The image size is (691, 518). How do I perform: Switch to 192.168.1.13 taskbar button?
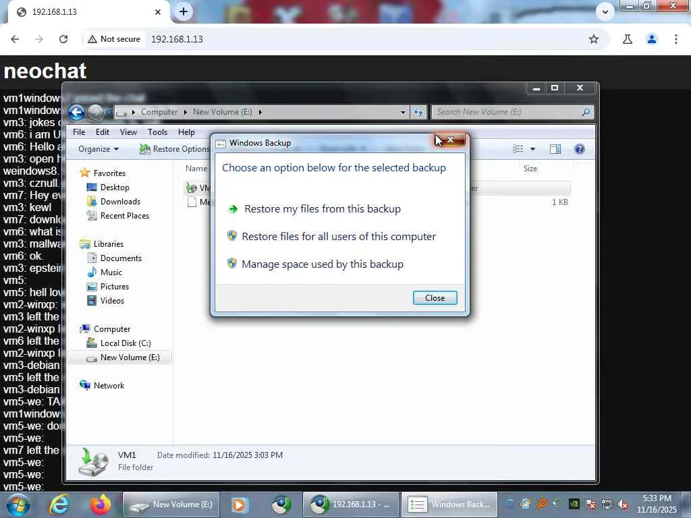(351, 505)
